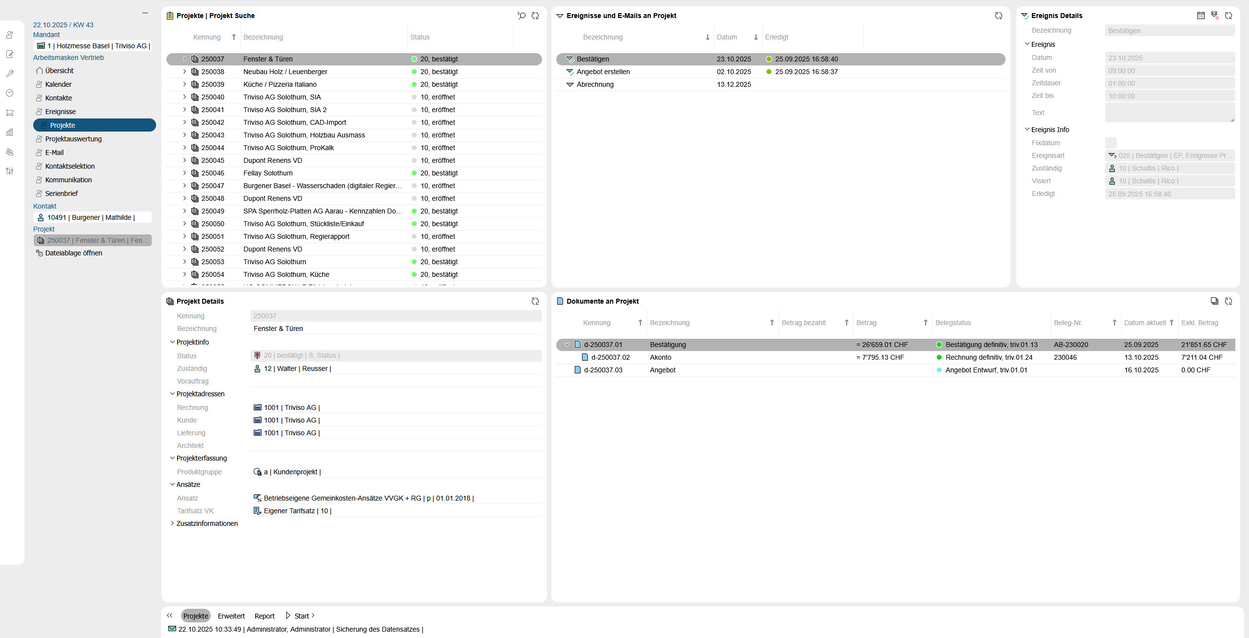Click the wrench icon in the left sidebar
The width and height of the screenshot is (1249, 638).
[x=10, y=74]
